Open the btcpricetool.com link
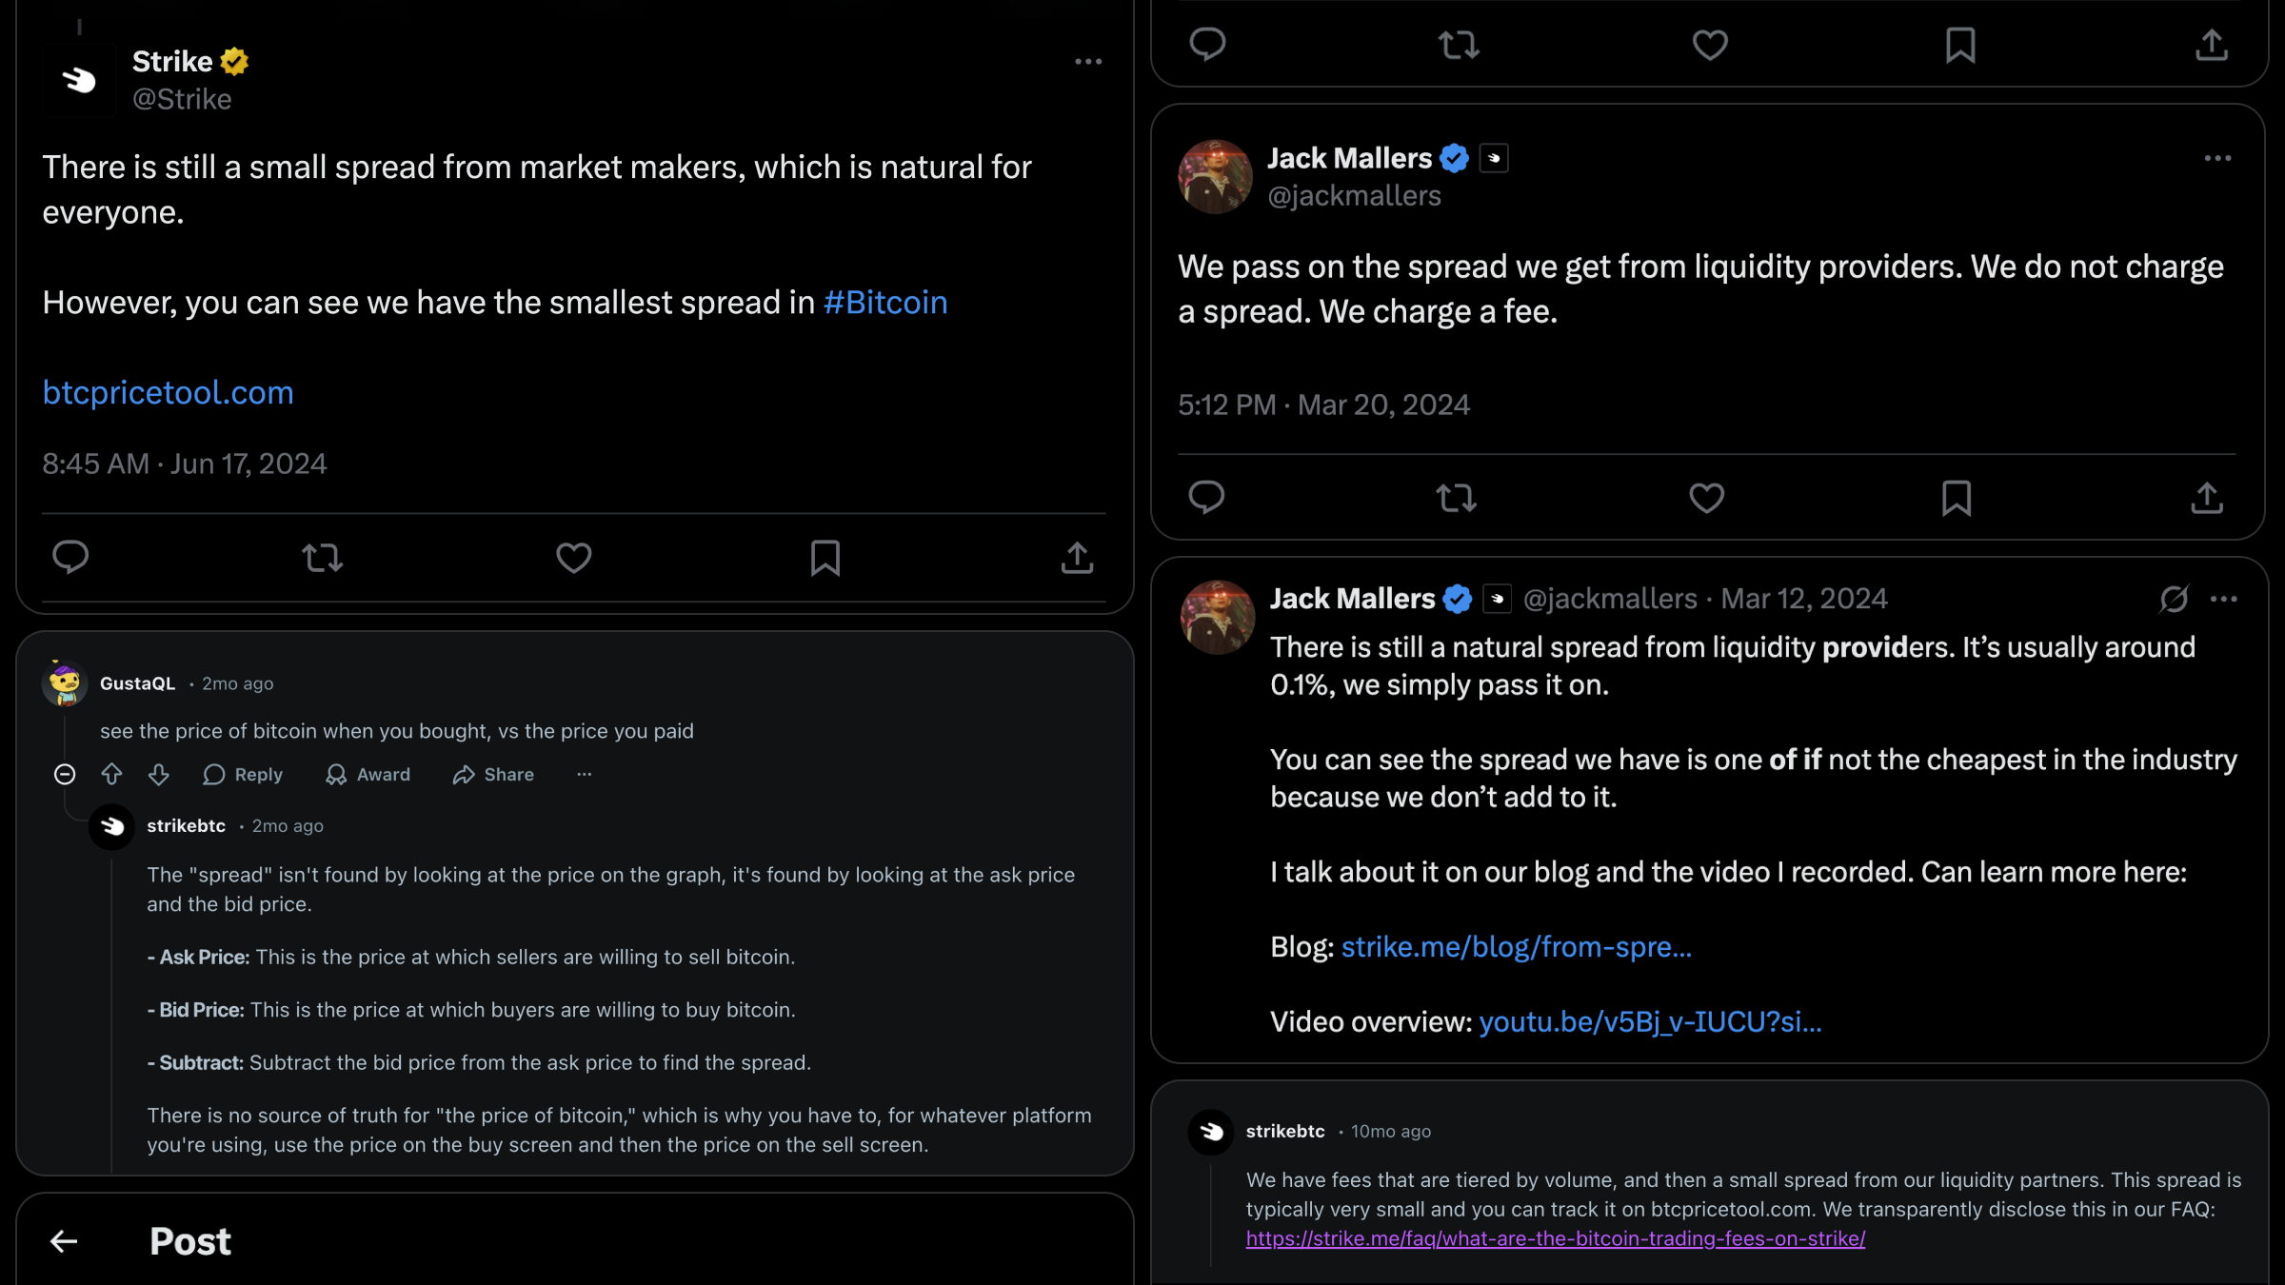The height and width of the screenshot is (1285, 2285). [x=168, y=392]
